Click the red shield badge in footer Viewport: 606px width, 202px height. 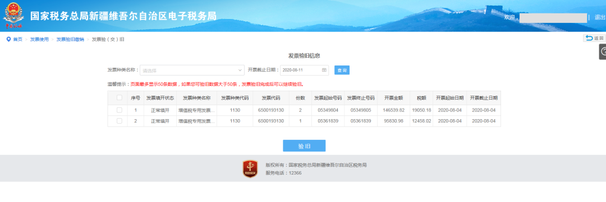click(250, 169)
